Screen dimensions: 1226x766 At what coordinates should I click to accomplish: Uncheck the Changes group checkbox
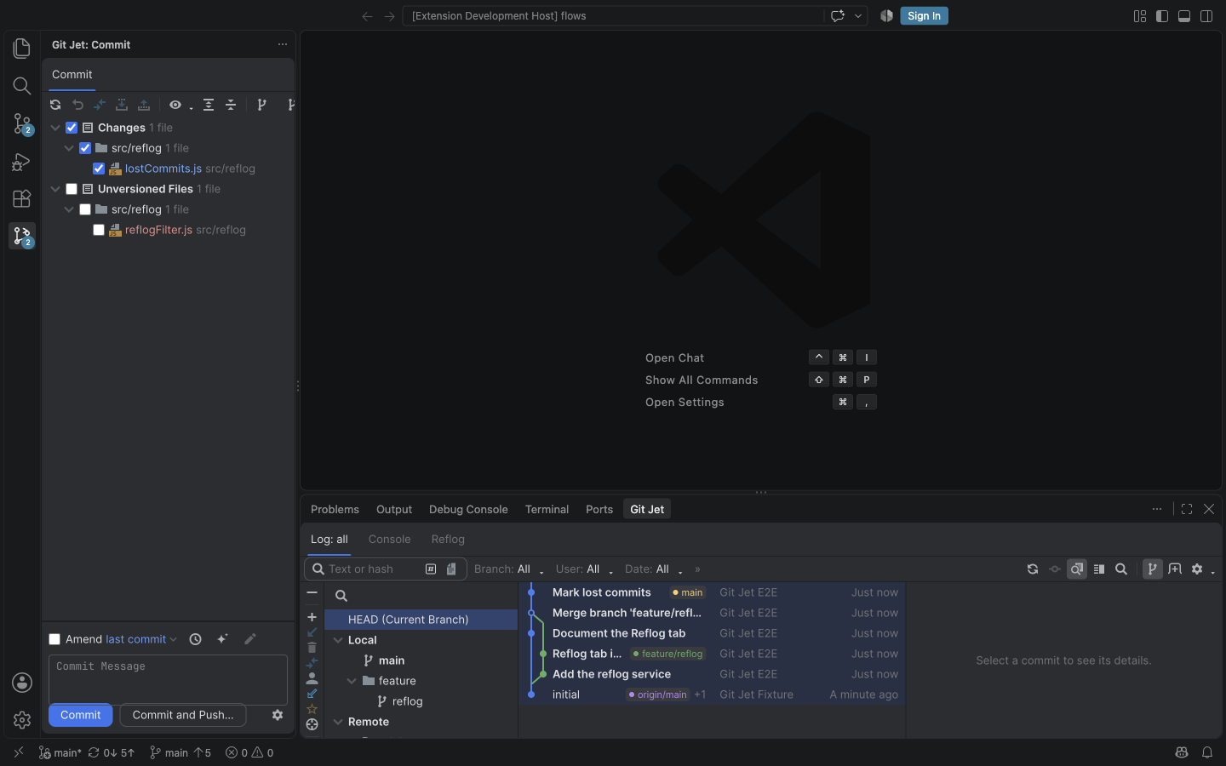click(72, 128)
